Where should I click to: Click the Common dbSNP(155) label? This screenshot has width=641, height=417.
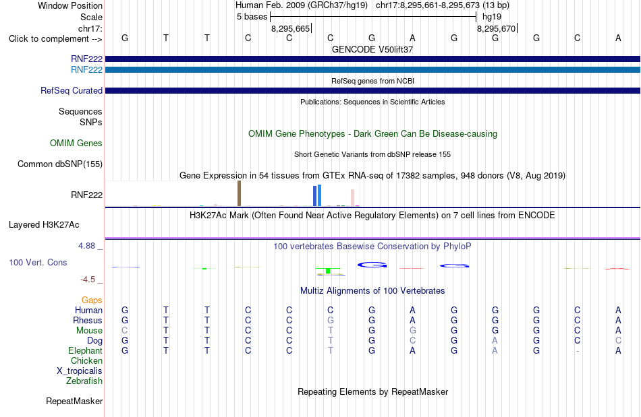tap(60, 164)
